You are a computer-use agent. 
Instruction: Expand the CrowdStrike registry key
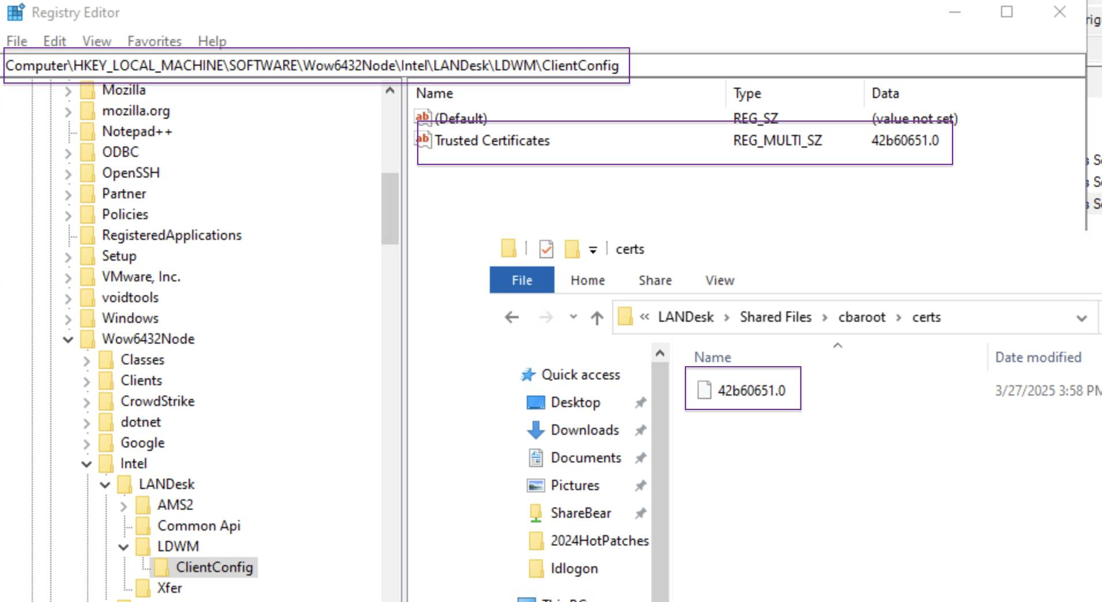pyautogui.click(x=86, y=401)
